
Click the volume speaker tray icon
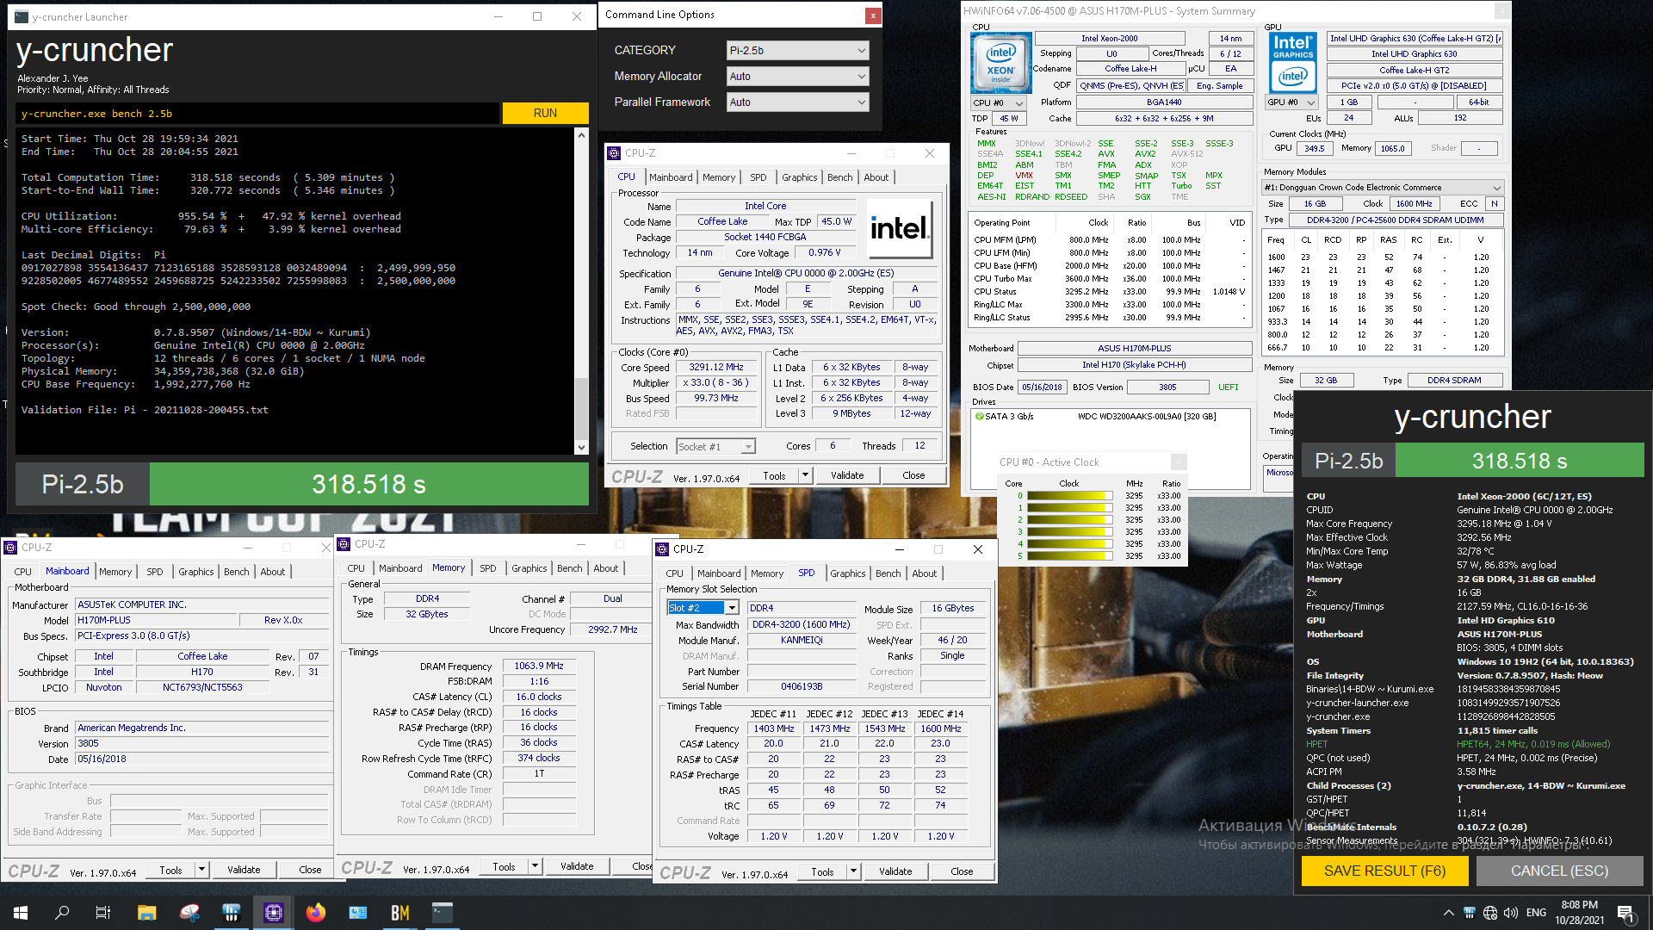1511,913
